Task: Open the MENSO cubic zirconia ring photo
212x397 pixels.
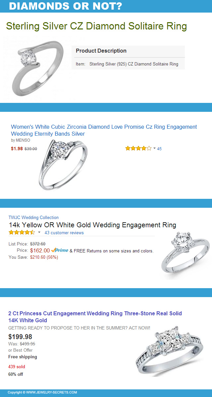Action: pyautogui.click(x=63, y=164)
